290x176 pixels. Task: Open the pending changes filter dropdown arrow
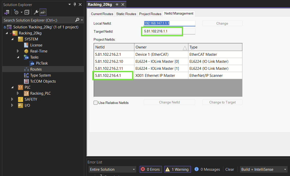pos(22,12)
